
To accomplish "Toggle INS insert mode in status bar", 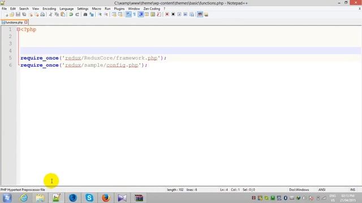I will (352, 189).
